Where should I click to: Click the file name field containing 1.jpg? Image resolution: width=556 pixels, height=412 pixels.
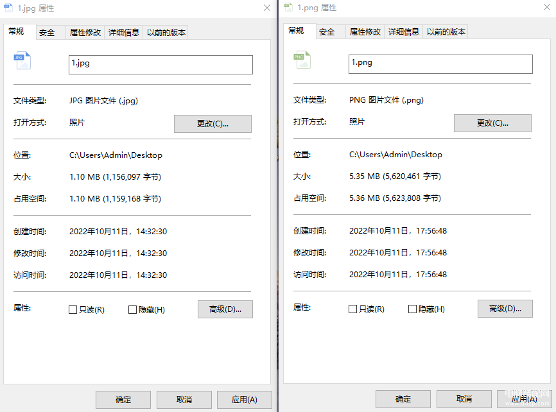click(x=161, y=65)
